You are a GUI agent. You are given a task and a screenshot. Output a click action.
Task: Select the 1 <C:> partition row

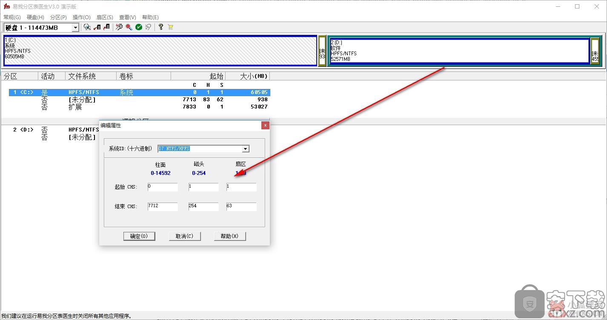pyautogui.click(x=140, y=92)
